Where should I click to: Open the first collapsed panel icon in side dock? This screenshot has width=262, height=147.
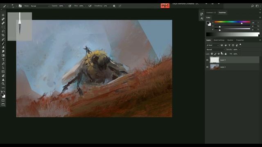(x=202, y=14)
